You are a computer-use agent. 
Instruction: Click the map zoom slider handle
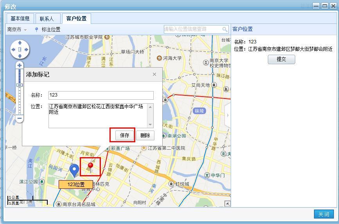click(20, 85)
